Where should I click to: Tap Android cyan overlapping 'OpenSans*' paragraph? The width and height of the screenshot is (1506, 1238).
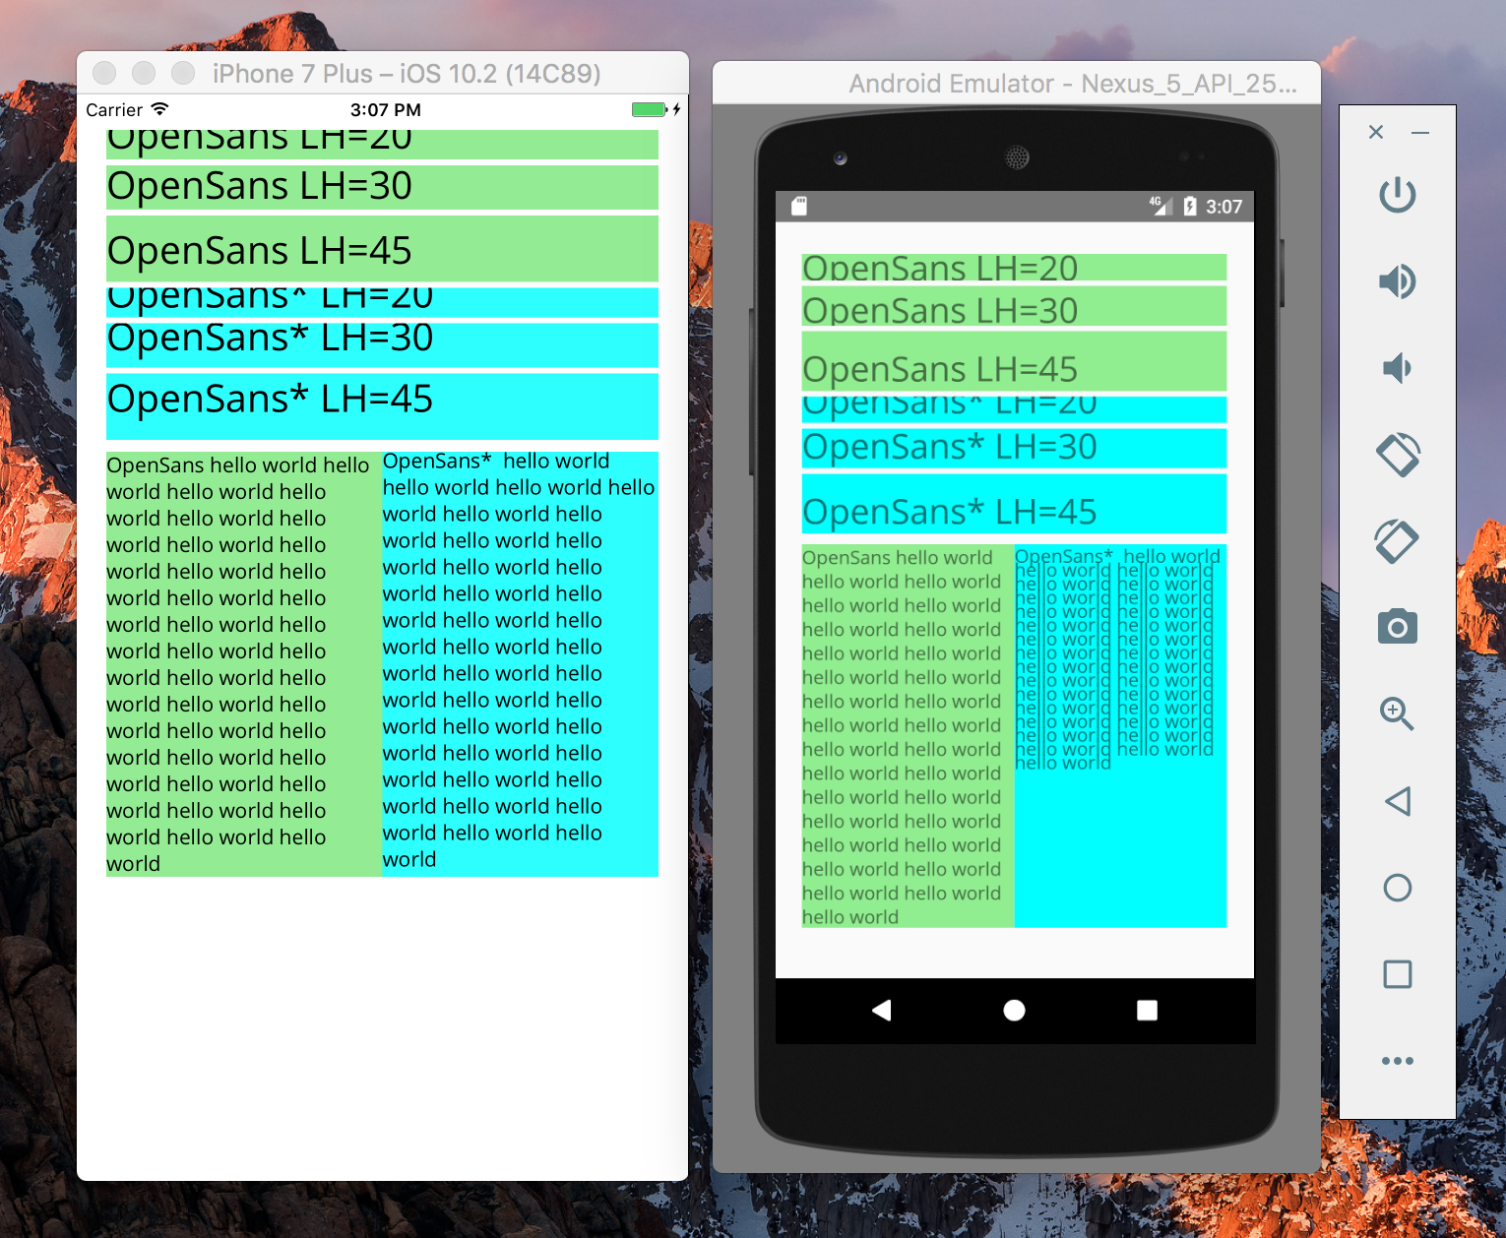point(1120,736)
